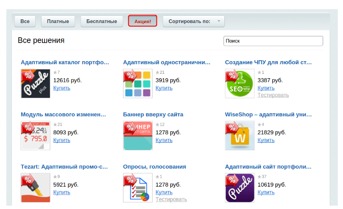Click the top banner module icon
This screenshot has width=343, height=209.
(138, 136)
